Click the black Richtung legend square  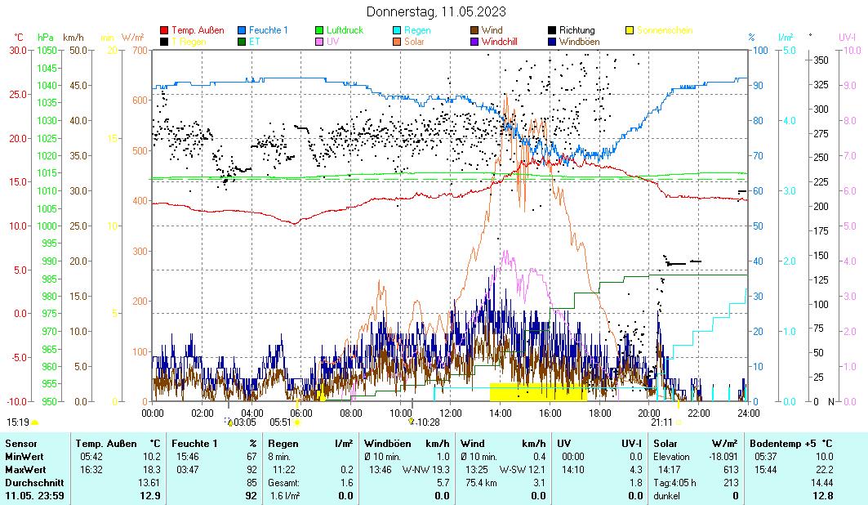pyautogui.click(x=552, y=30)
